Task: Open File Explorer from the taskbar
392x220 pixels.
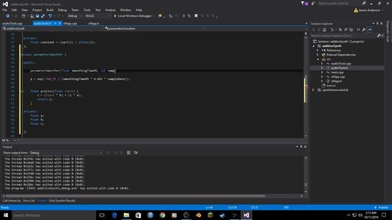Action: [127, 215]
